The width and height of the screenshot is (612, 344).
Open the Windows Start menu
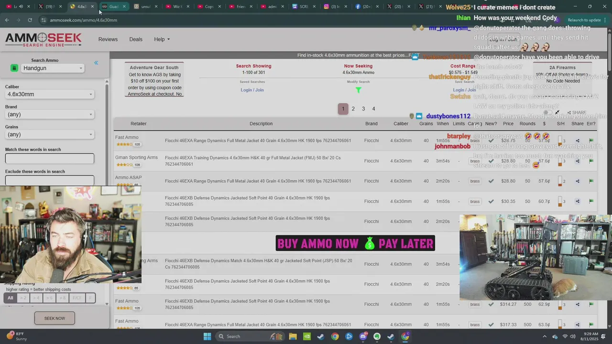coord(207,336)
